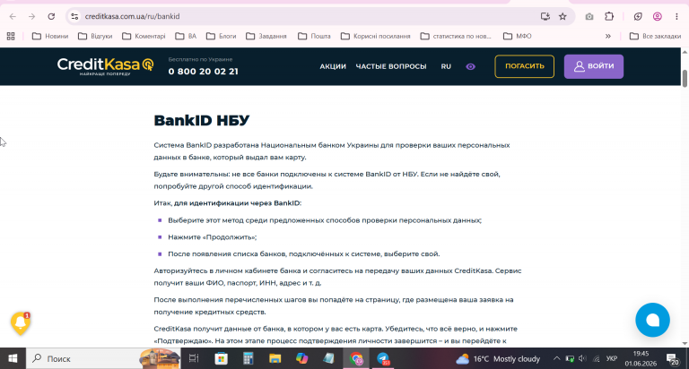This screenshot has width=689, height=369.
Task: Open the Chrome profile avatar icon
Action: [658, 17]
